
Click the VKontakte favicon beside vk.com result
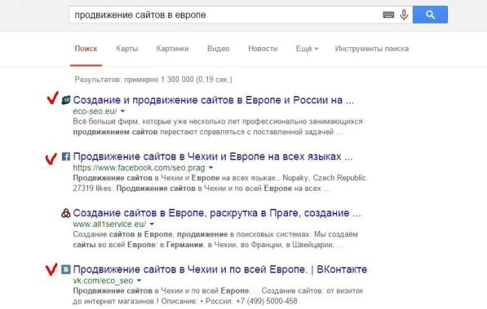(x=66, y=269)
